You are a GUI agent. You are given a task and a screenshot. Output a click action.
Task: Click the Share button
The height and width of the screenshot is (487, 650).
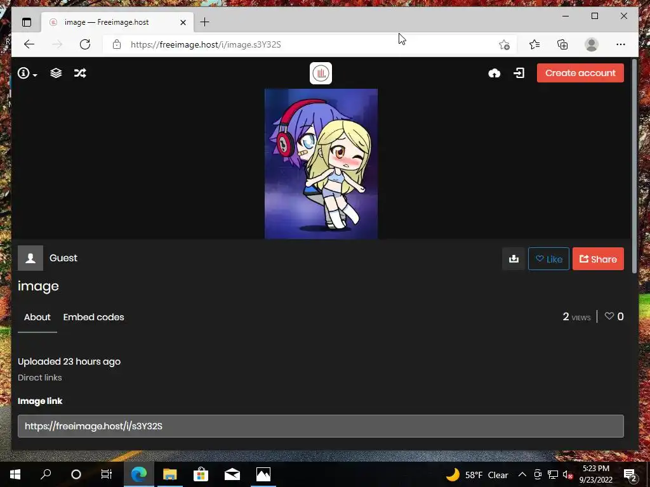coord(598,259)
